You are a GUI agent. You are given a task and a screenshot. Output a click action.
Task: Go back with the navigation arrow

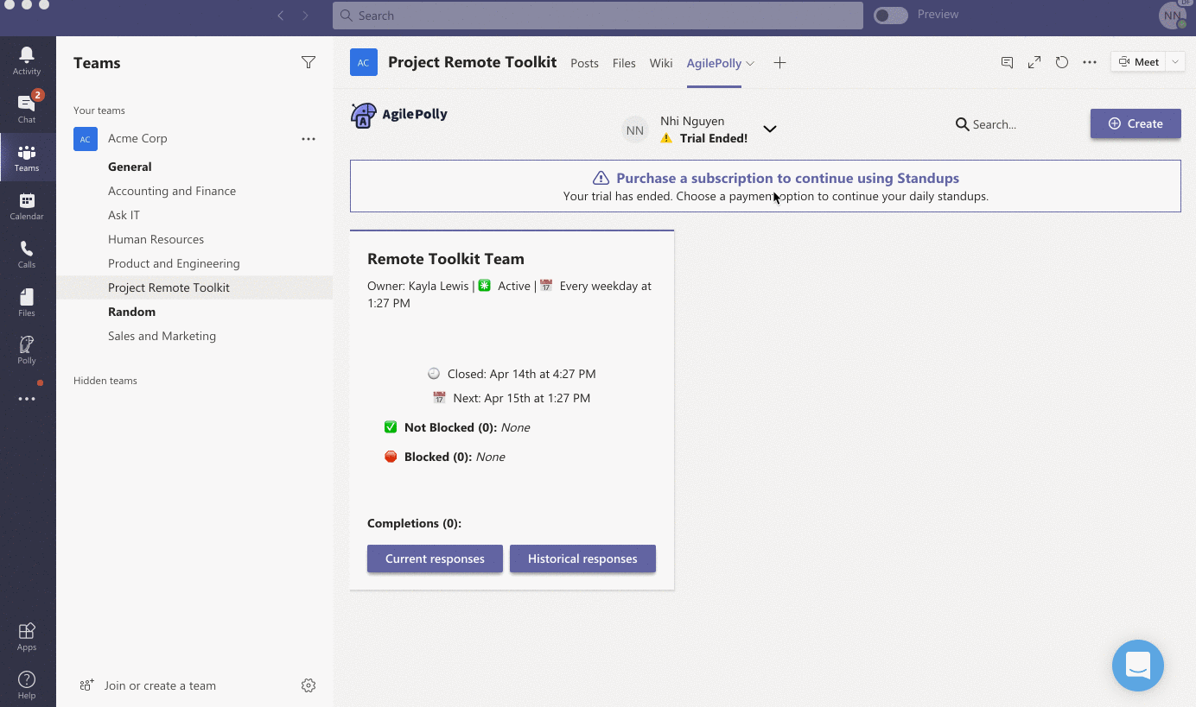pos(280,16)
